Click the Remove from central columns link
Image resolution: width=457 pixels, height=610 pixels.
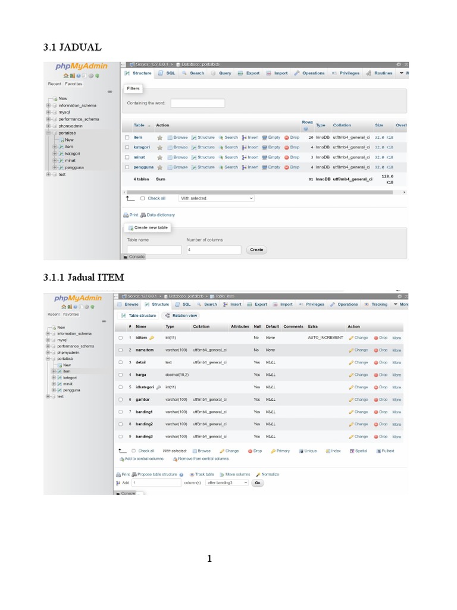(x=201, y=459)
